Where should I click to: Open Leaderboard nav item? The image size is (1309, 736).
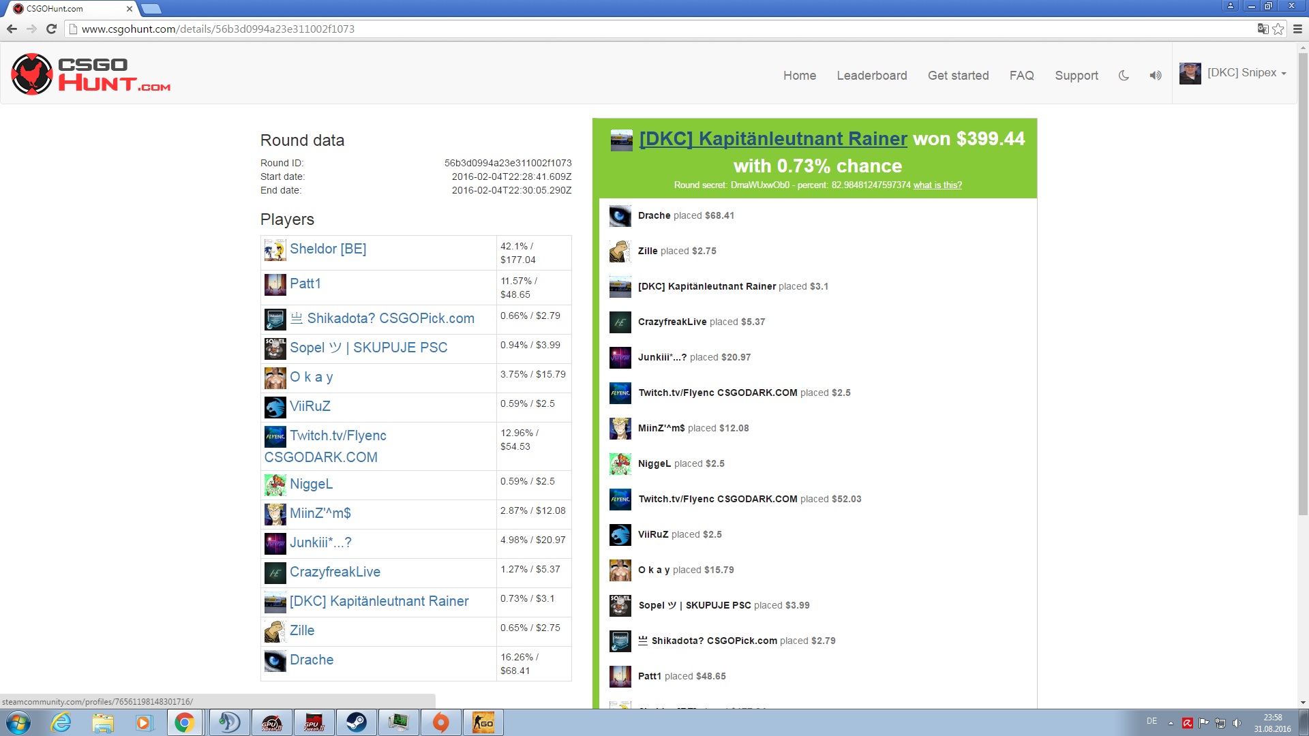point(871,76)
